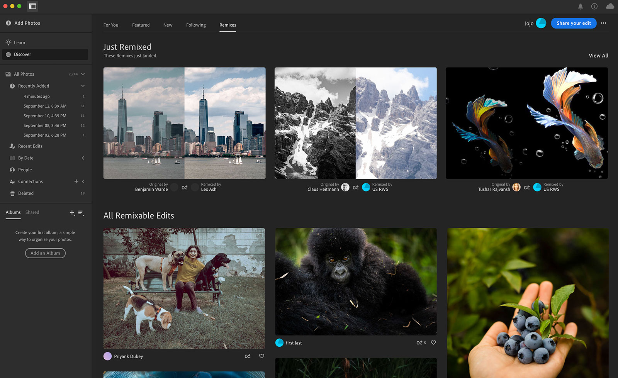This screenshot has width=618, height=378.
Task: Collapse the All Photos section chevron
Action: (x=83, y=74)
